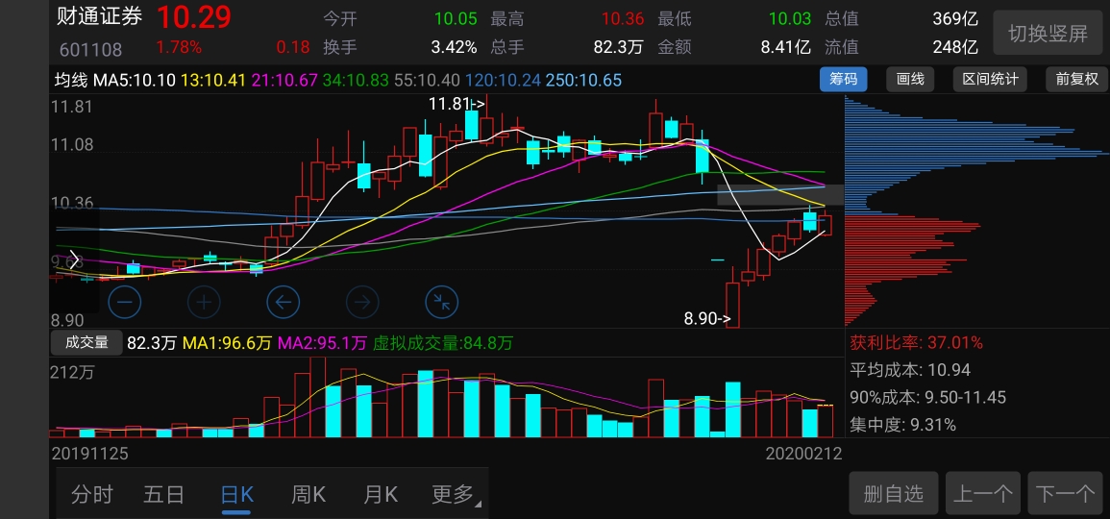
Task: Tap the 250:10.65 average value
Action: tap(583, 80)
